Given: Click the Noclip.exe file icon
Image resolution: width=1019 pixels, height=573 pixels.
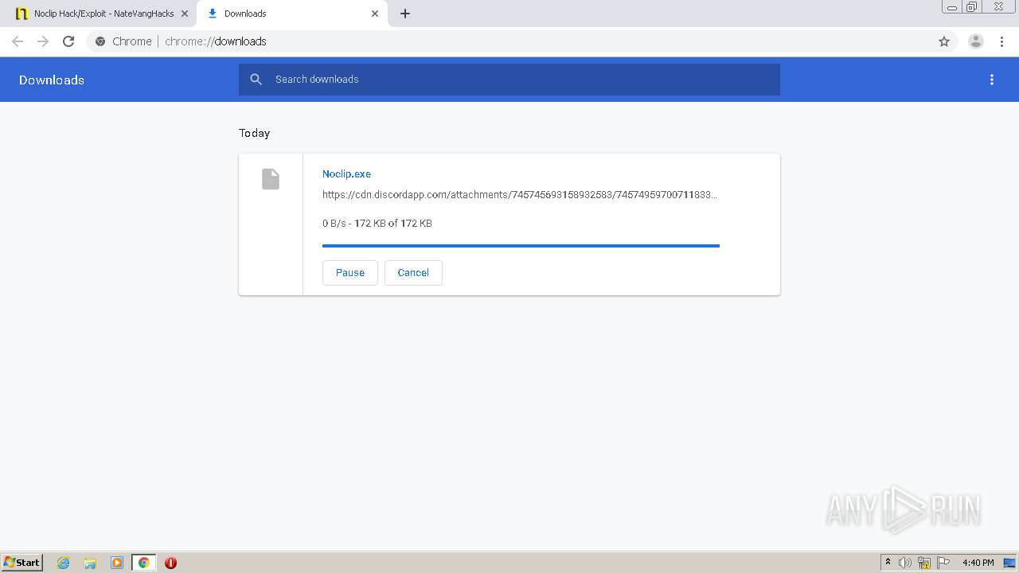Looking at the screenshot, I should point(271,179).
